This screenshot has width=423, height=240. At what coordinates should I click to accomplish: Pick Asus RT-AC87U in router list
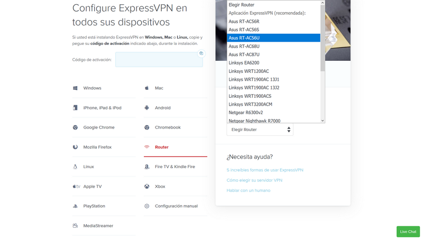click(x=273, y=54)
